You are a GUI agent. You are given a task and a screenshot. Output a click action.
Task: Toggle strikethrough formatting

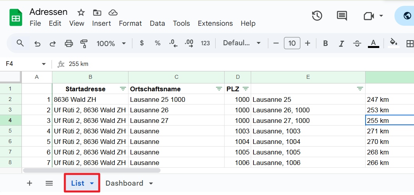click(x=357, y=43)
